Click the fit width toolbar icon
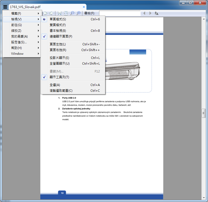 click(x=60, y=13)
